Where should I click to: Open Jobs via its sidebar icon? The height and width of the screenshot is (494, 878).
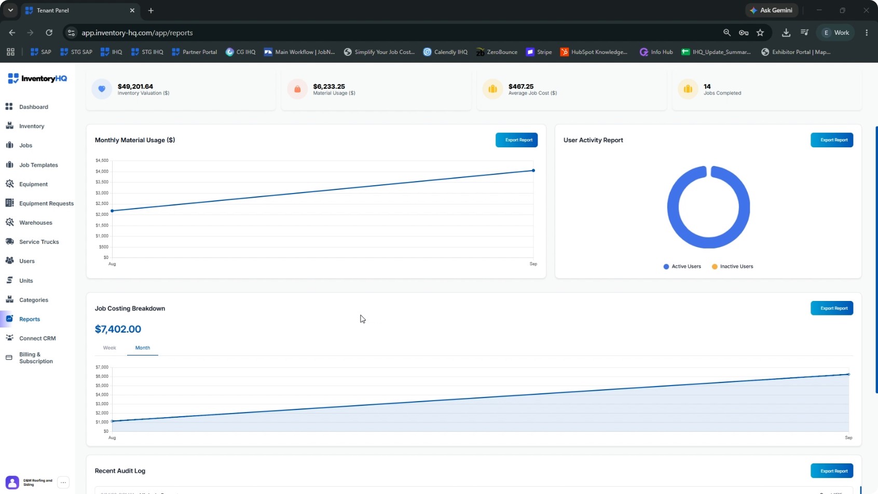point(9,145)
